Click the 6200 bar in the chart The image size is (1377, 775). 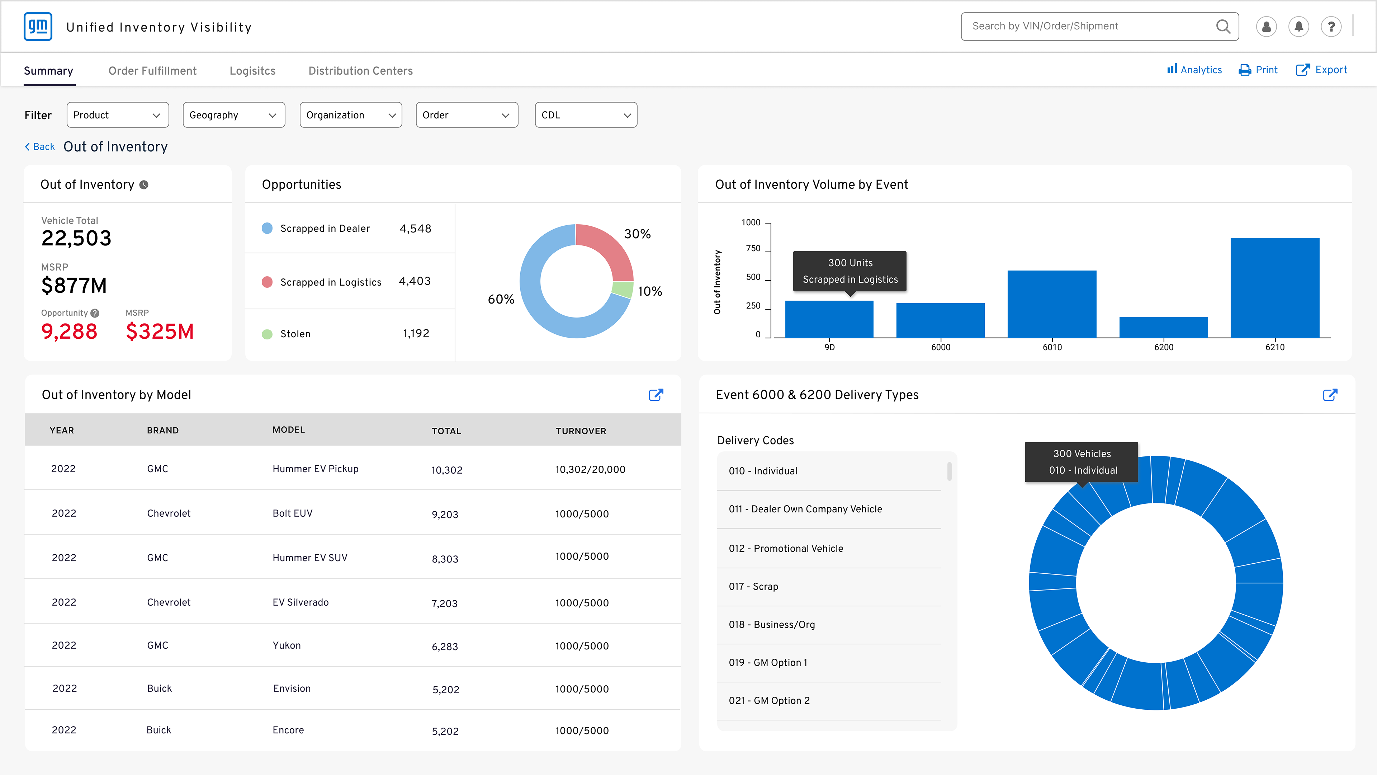[x=1163, y=327]
